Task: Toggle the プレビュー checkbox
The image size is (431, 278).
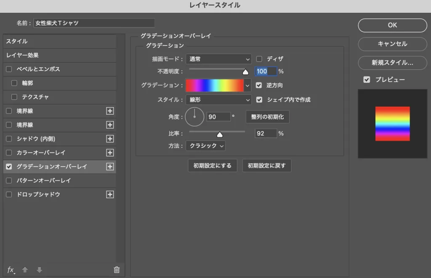Action: coord(367,80)
